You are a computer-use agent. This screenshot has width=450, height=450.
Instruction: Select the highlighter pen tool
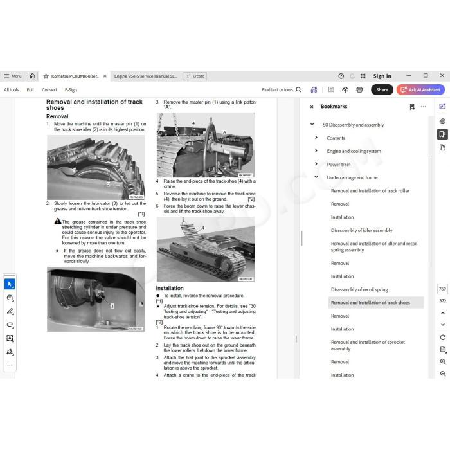point(10,311)
